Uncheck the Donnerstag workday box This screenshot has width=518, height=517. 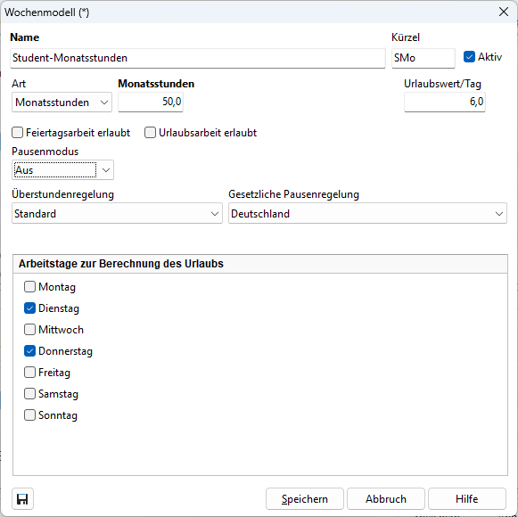[29, 351]
